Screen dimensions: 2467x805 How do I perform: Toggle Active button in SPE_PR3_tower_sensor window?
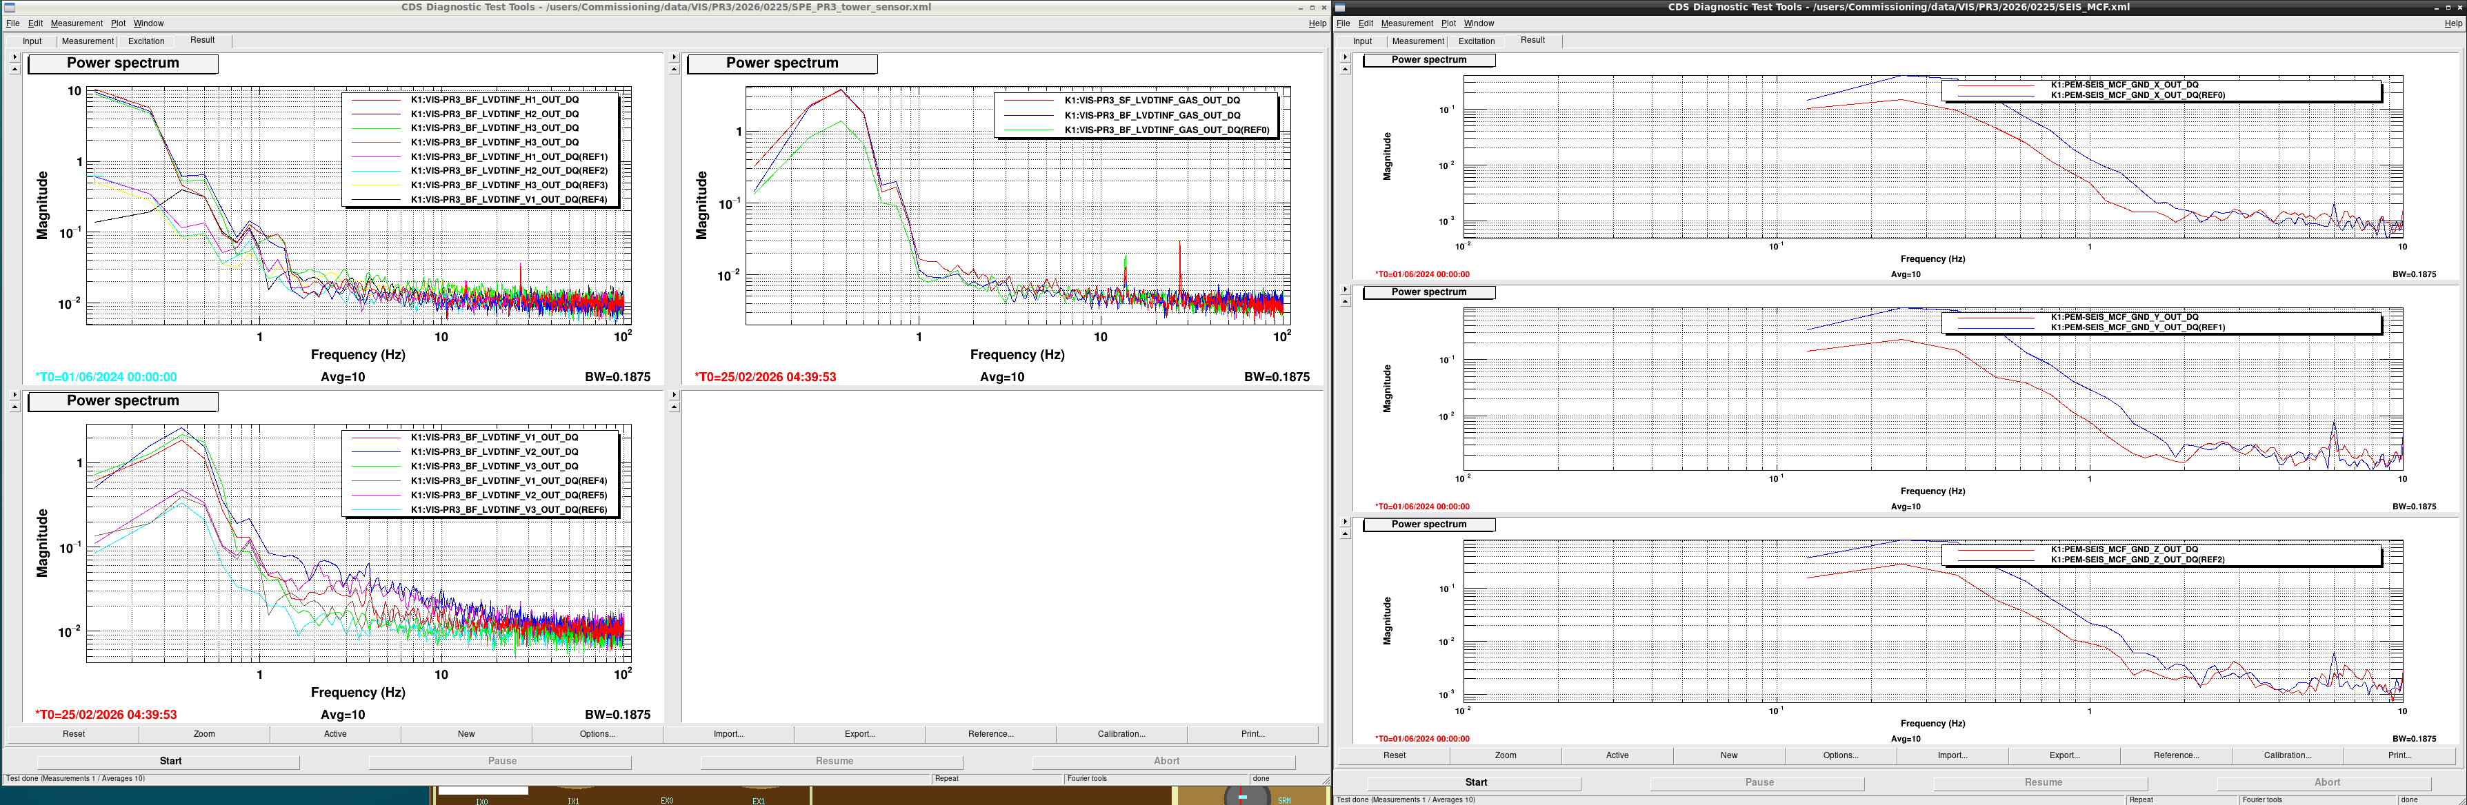click(335, 734)
